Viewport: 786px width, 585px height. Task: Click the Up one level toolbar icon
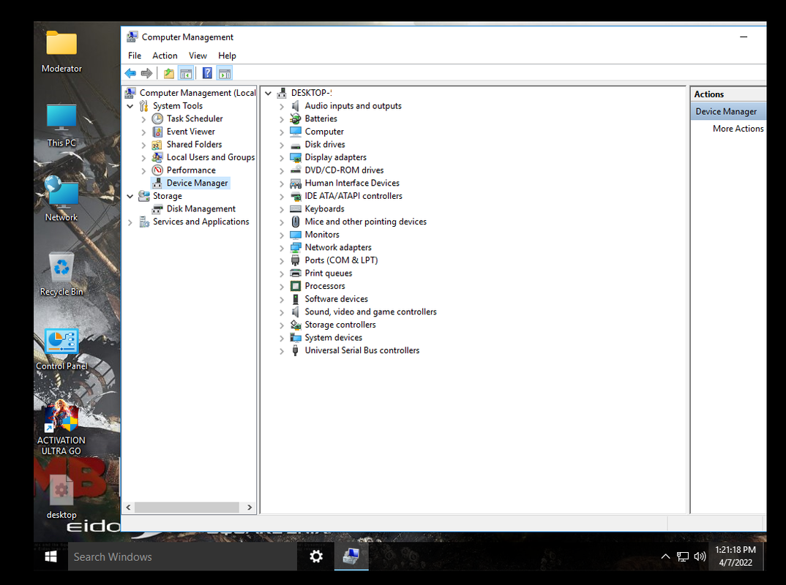[169, 74]
